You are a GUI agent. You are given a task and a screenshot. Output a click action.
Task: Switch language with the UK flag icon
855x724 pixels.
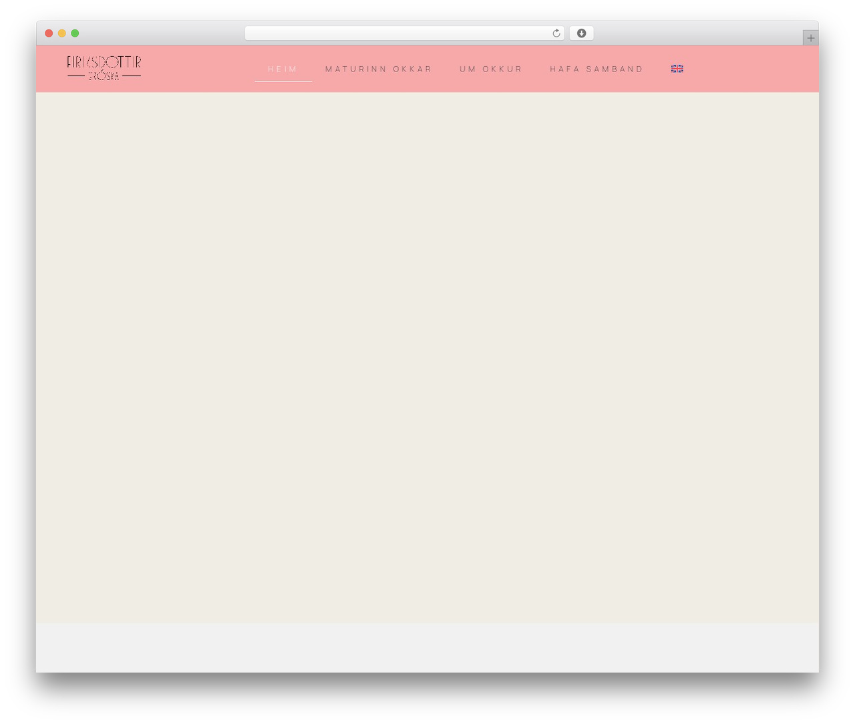tap(677, 69)
